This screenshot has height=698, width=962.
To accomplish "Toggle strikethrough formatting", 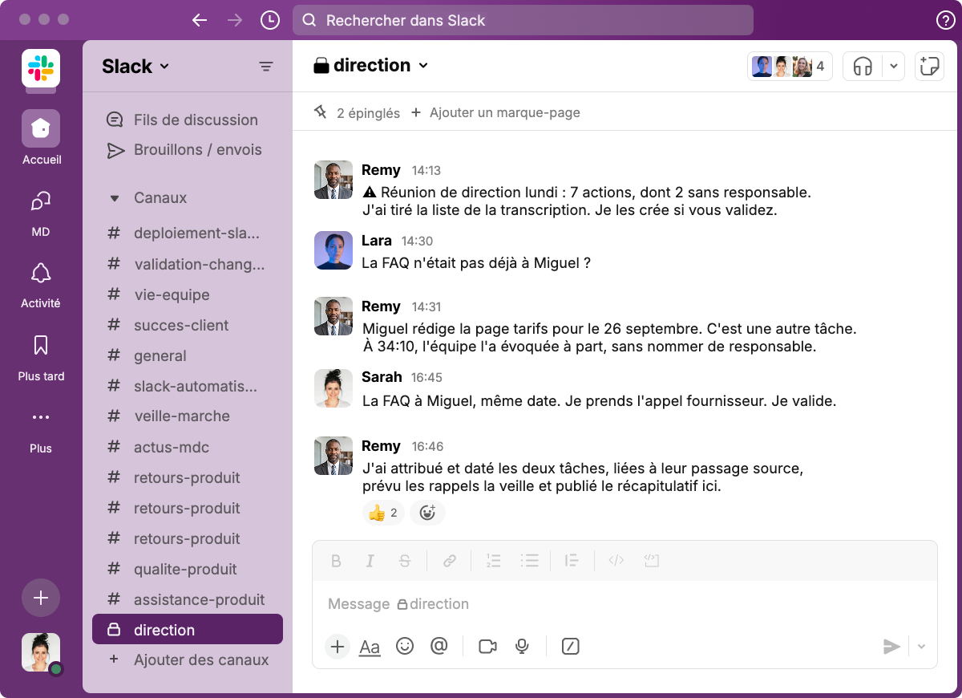I will (x=405, y=561).
